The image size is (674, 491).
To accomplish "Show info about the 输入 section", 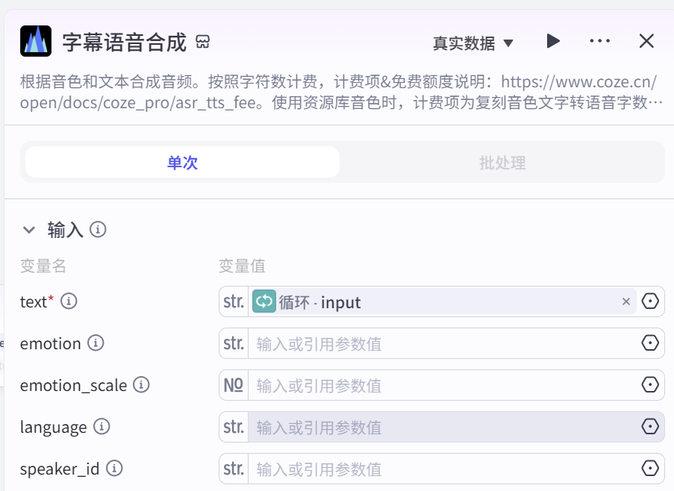I will [98, 229].
